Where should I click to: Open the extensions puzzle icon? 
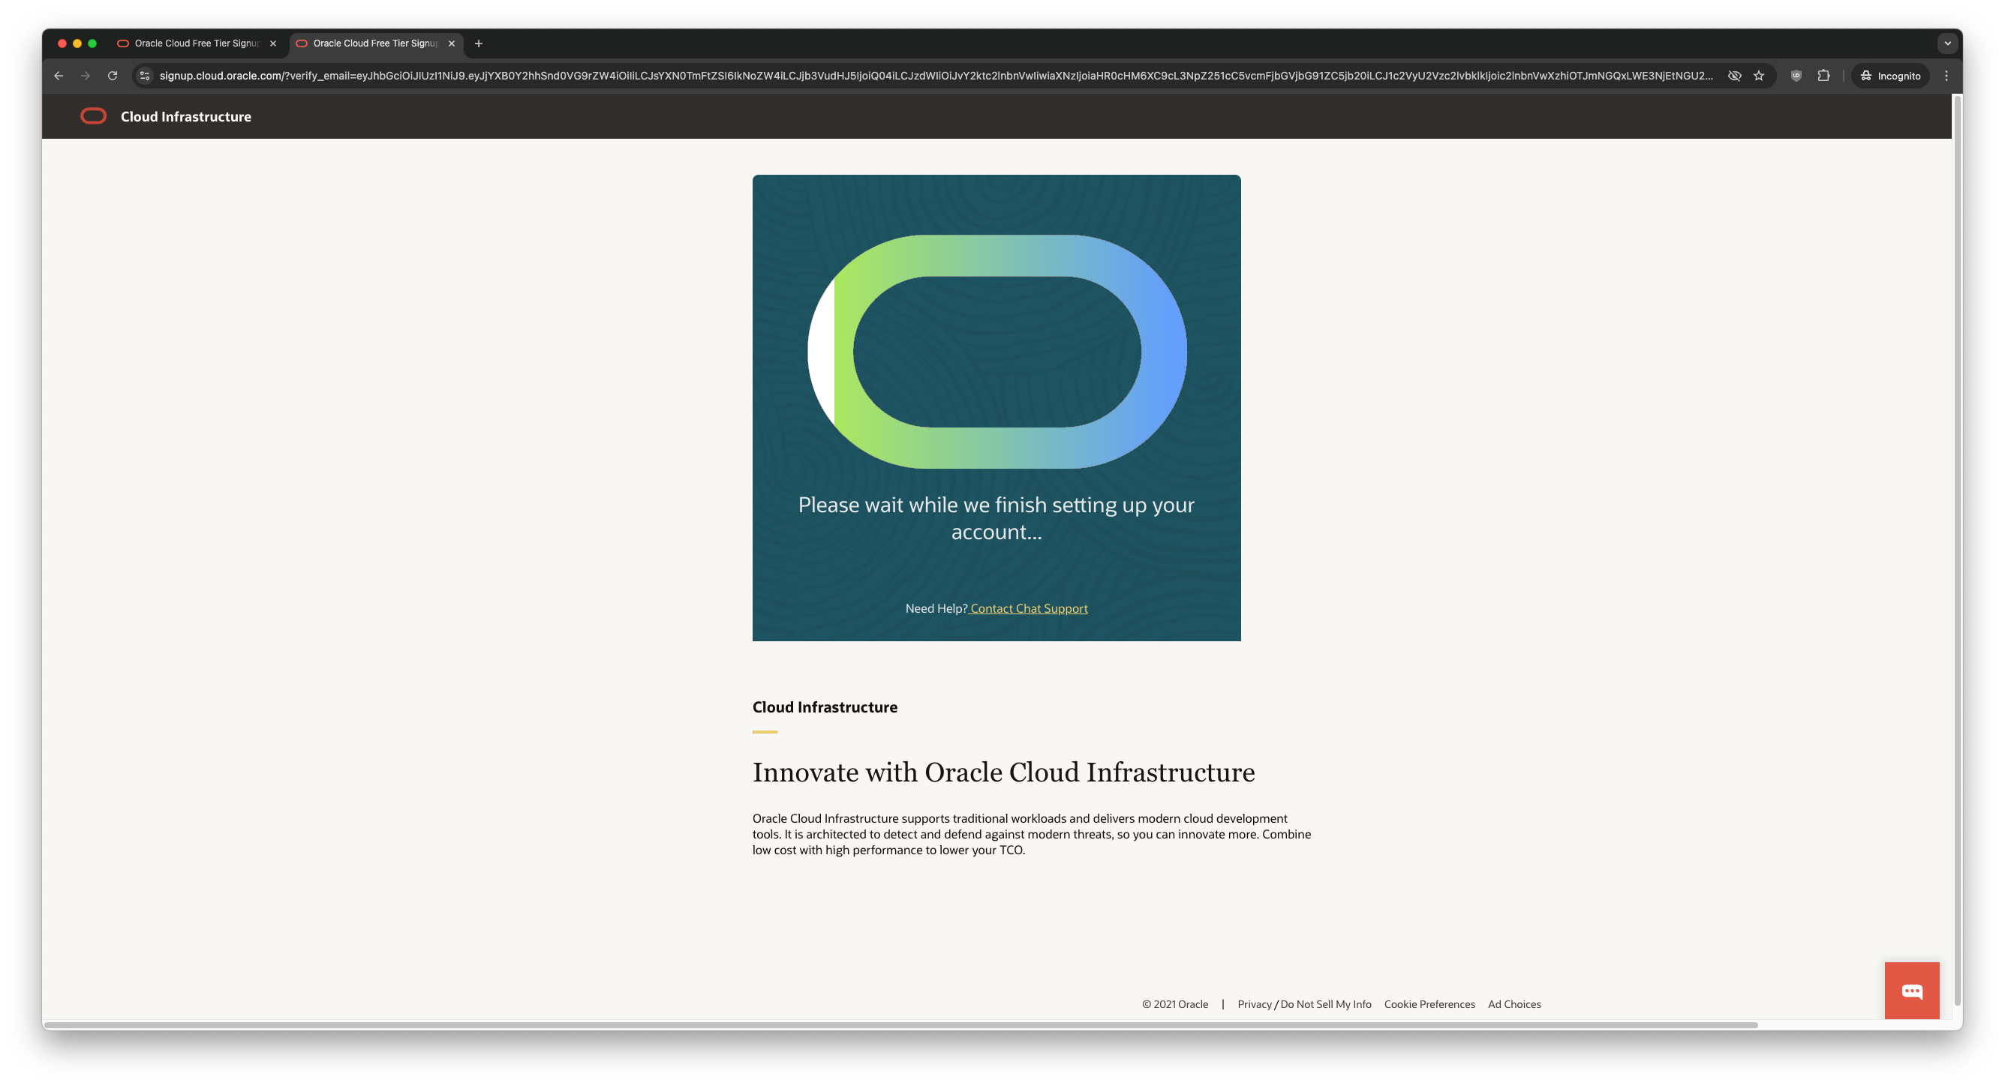pyautogui.click(x=1823, y=76)
